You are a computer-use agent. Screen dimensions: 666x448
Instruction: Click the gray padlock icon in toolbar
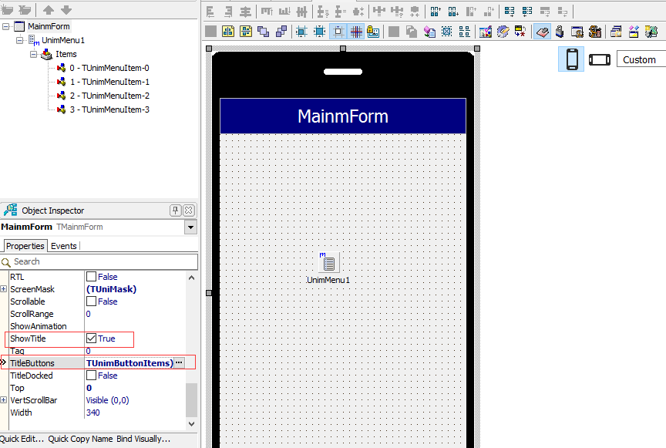pyautogui.click(x=560, y=32)
